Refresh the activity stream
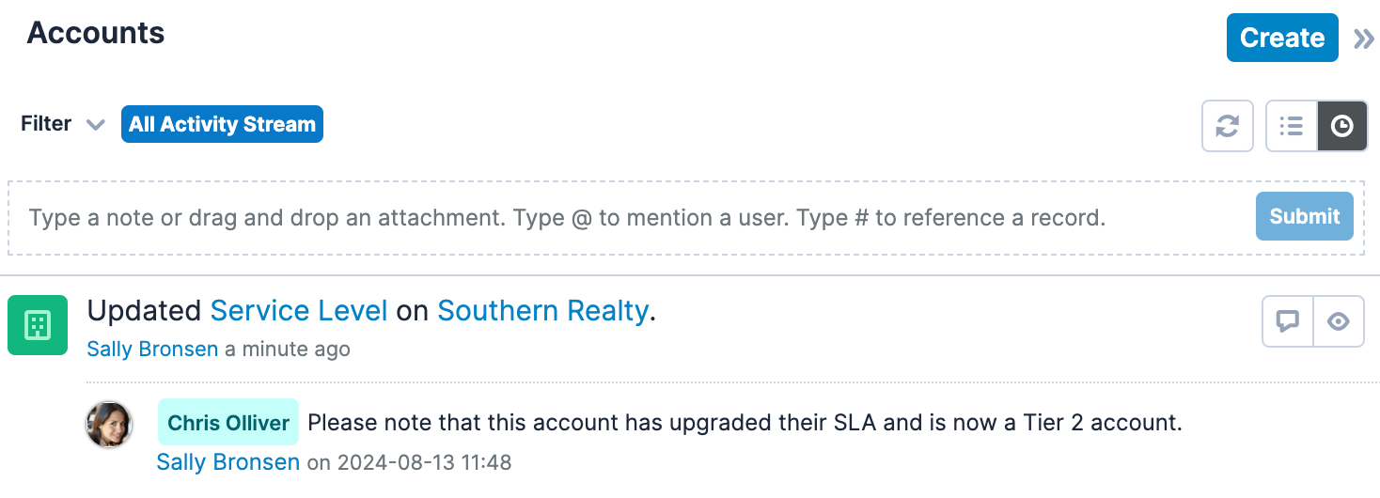 click(x=1228, y=126)
